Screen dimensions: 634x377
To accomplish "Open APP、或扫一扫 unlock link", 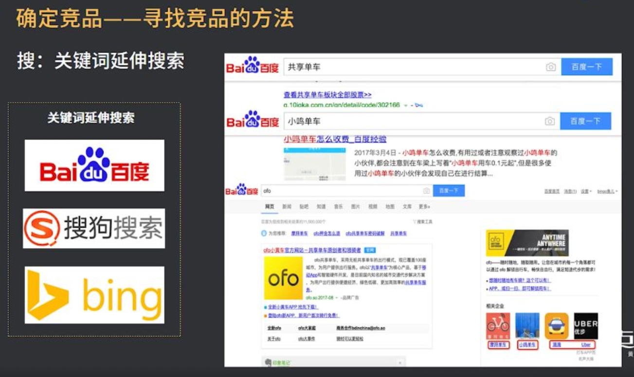I will point(519,288).
